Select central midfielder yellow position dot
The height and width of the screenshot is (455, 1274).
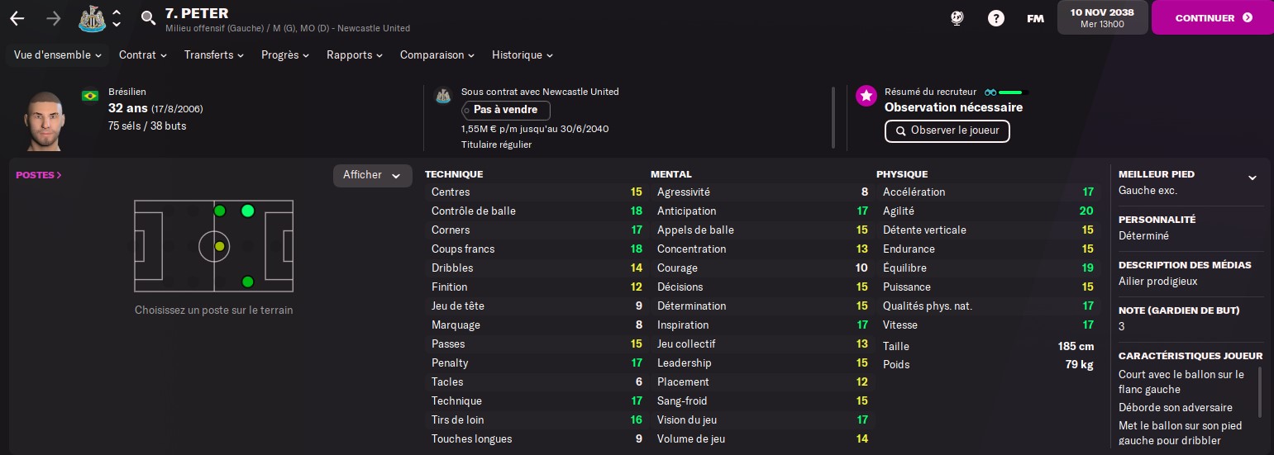tap(219, 246)
